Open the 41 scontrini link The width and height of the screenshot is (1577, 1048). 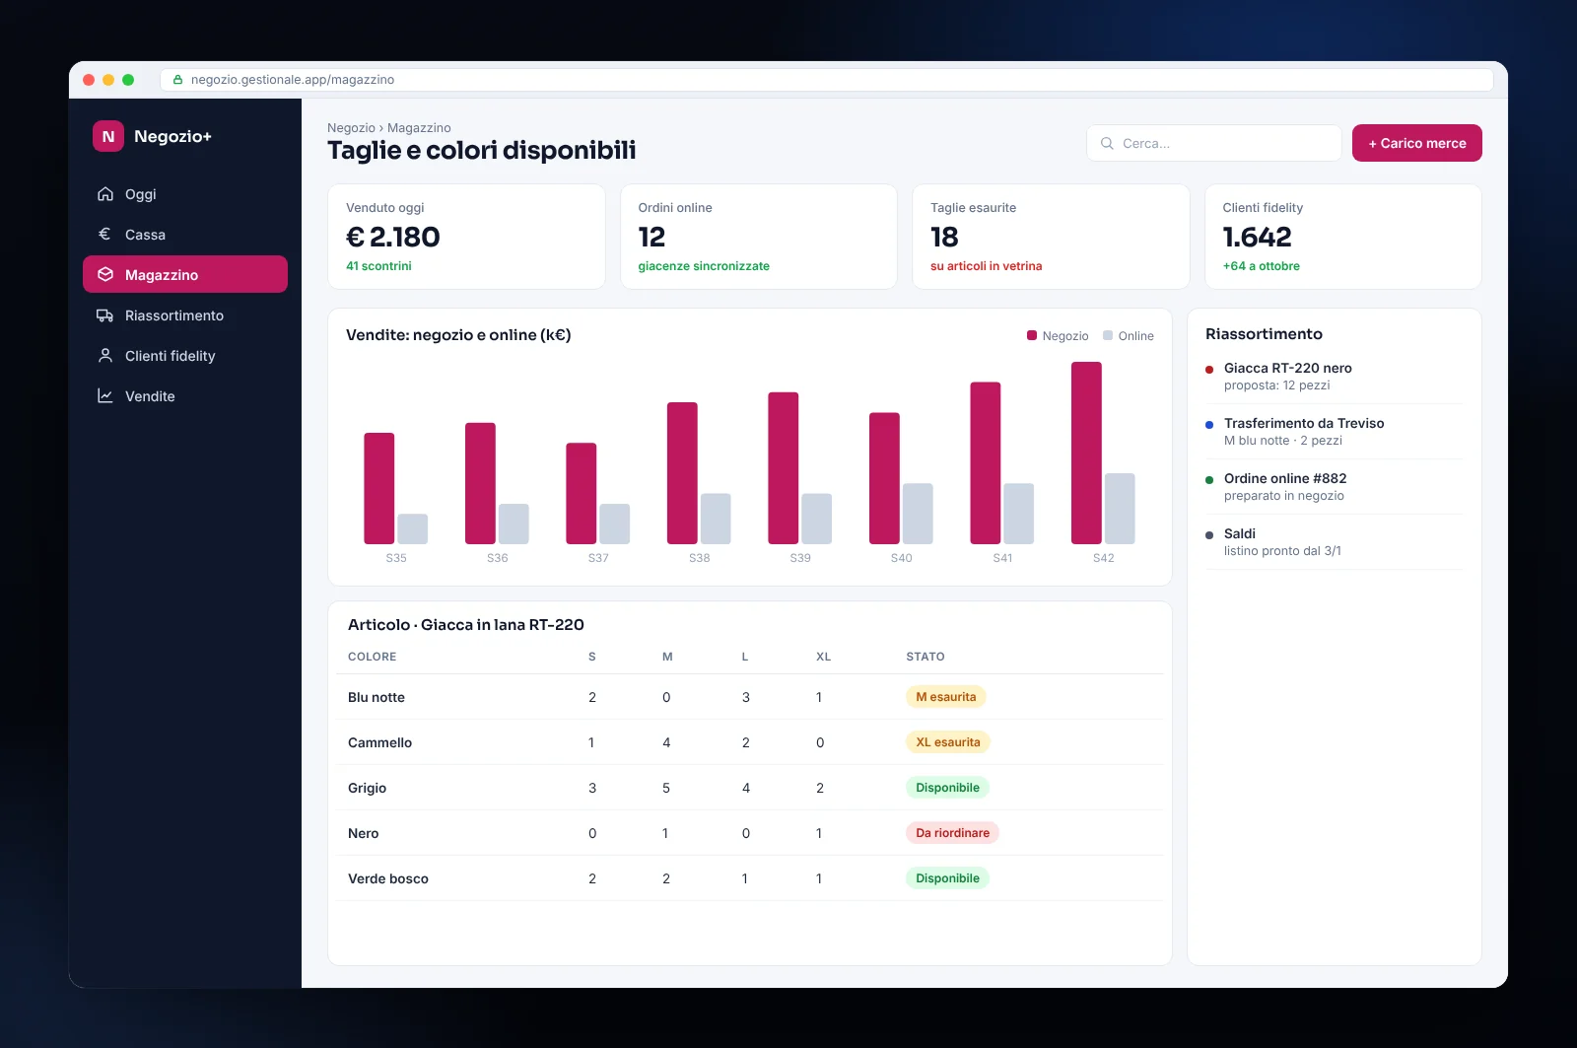[x=378, y=266]
